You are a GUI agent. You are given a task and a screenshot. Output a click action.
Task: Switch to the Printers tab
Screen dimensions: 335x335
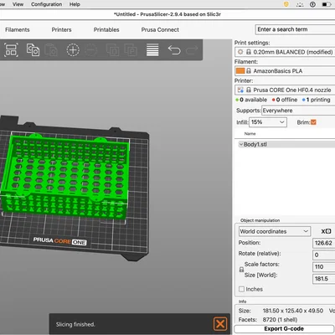point(61,29)
